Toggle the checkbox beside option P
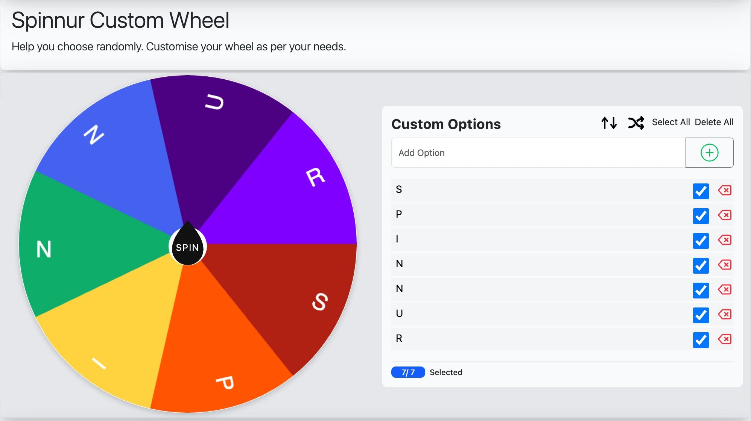Screen dimensions: 751x421 point(701,216)
